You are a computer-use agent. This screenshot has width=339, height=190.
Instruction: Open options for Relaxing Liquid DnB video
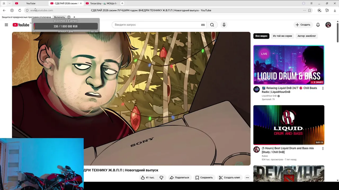click(x=323, y=88)
